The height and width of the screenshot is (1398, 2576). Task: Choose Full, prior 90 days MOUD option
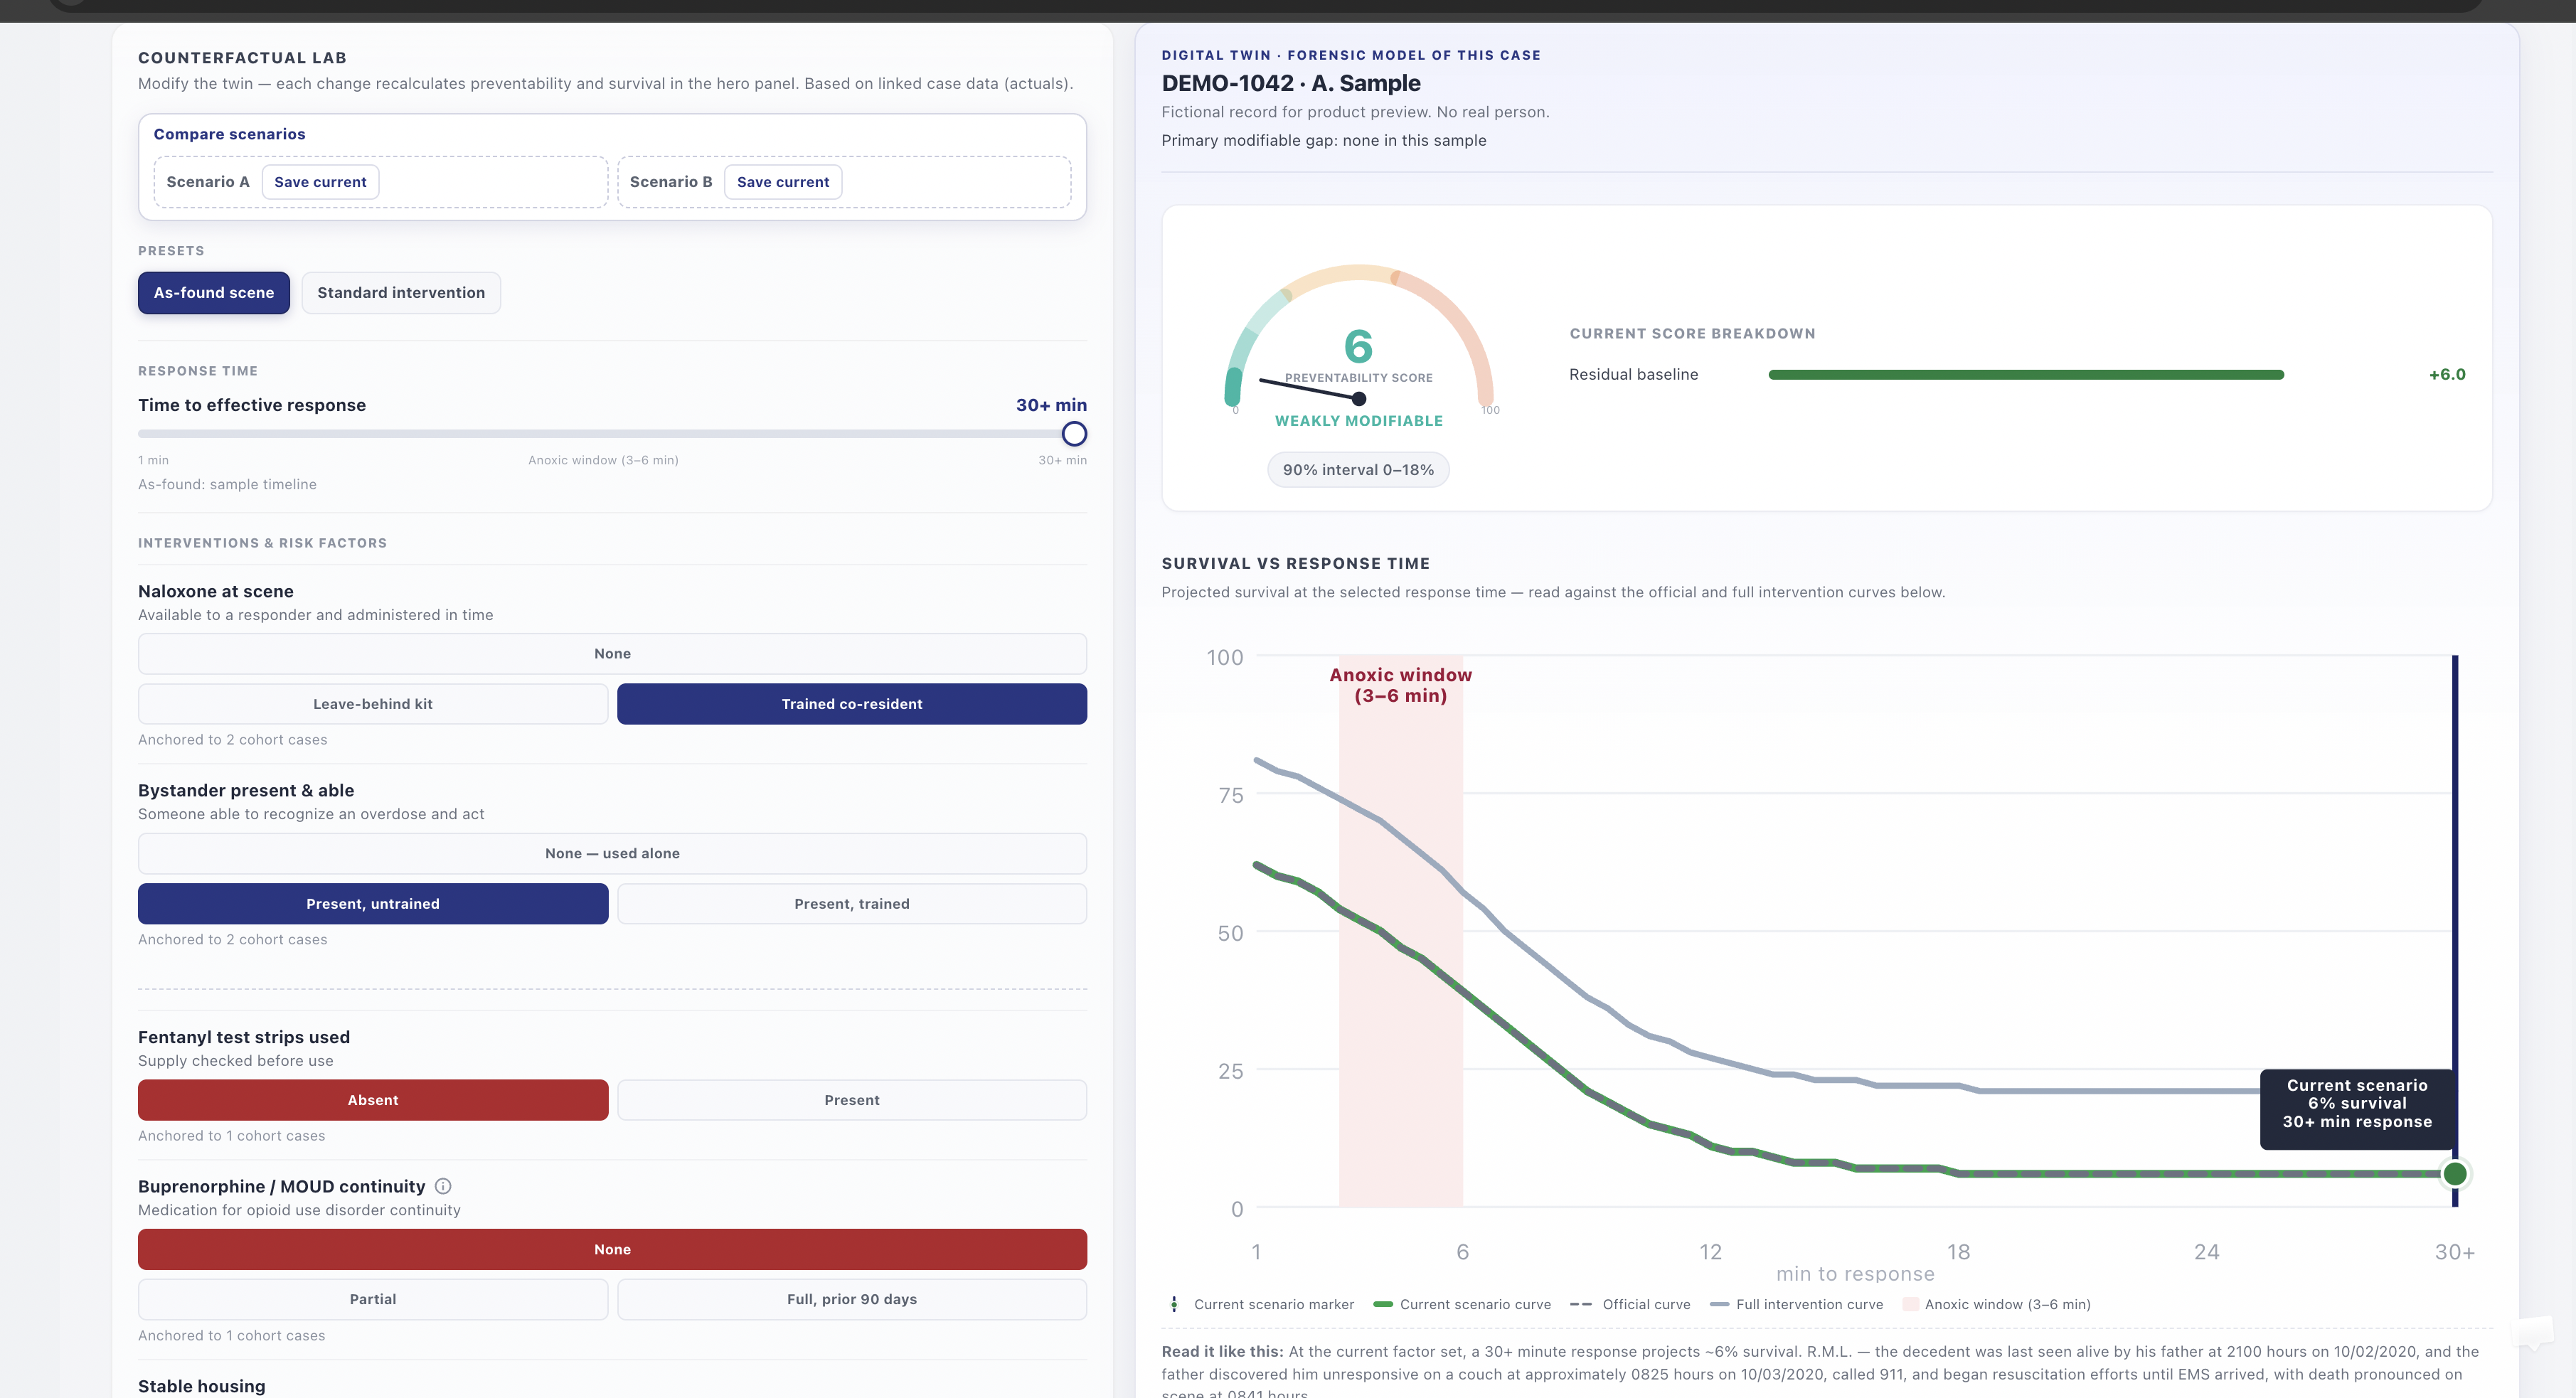[x=852, y=1300]
